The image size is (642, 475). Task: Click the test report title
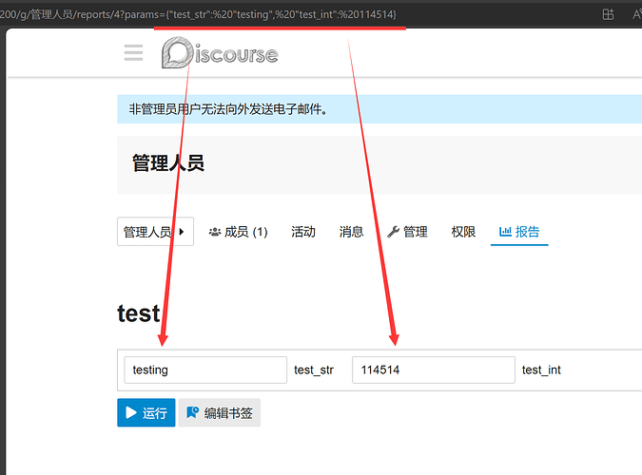139,313
